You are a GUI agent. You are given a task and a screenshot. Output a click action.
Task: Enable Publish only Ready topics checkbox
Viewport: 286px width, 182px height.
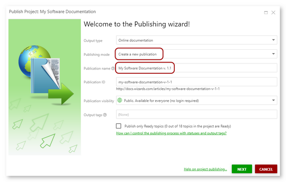pos(119,126)
